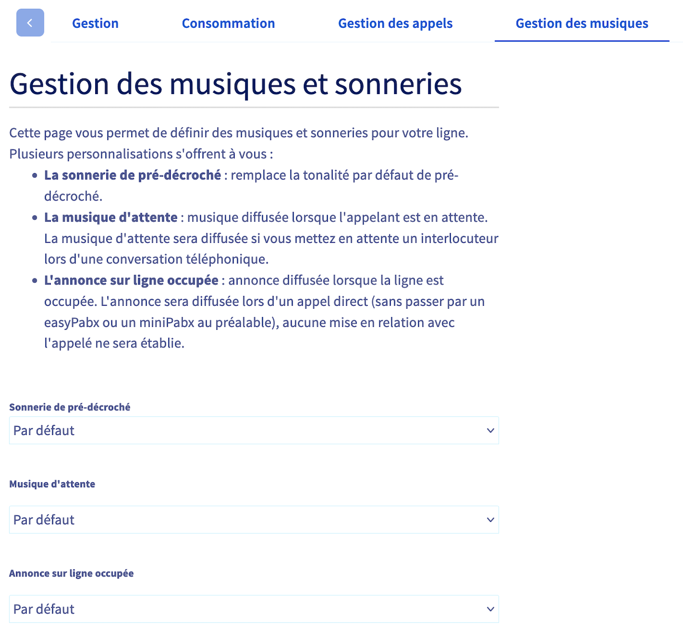Switch to the Consommation tab
Viewport: 683px width, 632px height.
tap(228, 23)
